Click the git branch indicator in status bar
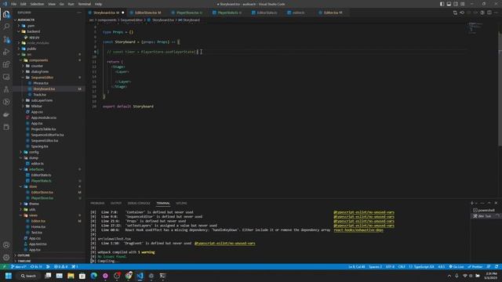 pyautogui.click(x=19, y=266)
